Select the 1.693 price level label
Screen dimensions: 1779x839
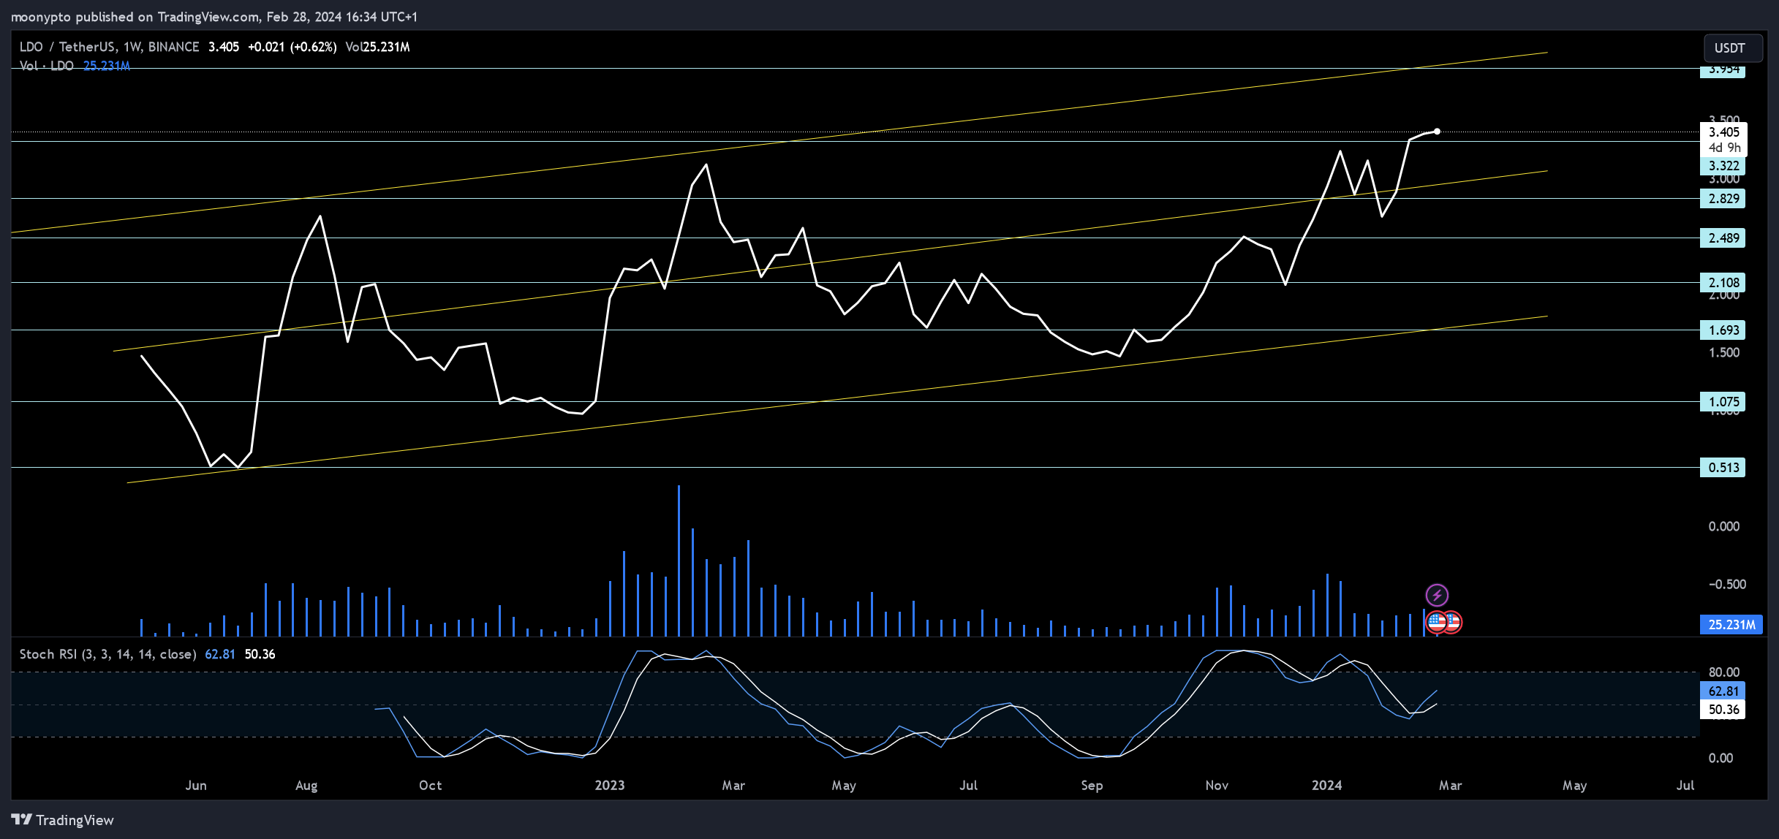(x=1723, y=330)
